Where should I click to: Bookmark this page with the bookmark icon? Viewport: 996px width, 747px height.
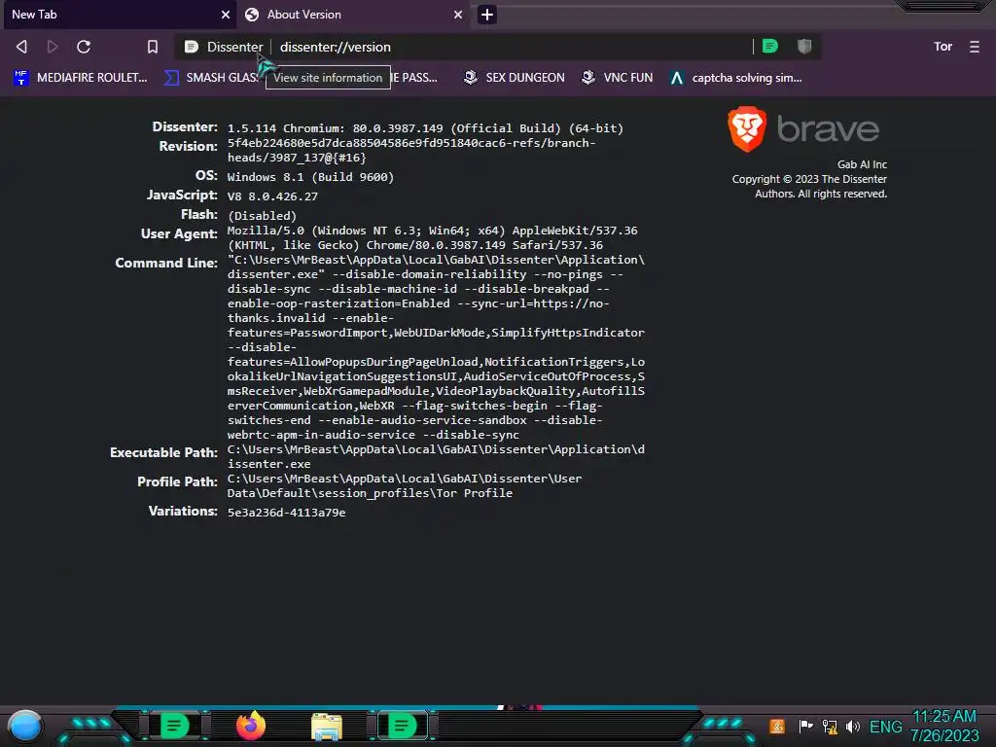(153, 47)
